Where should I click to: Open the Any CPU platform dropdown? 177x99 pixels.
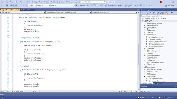coord(43,5)
